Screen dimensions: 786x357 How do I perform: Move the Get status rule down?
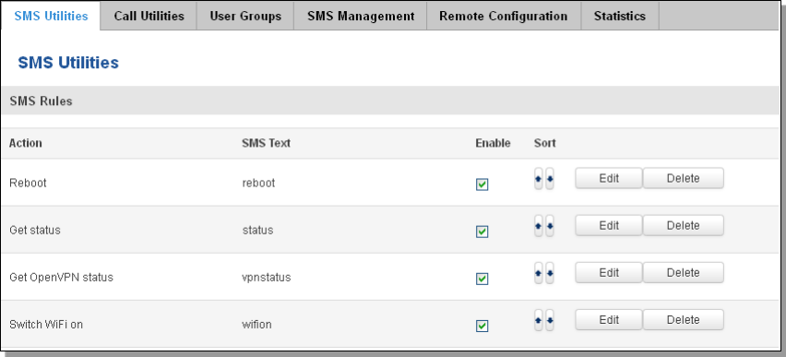[x=550, y=226]
